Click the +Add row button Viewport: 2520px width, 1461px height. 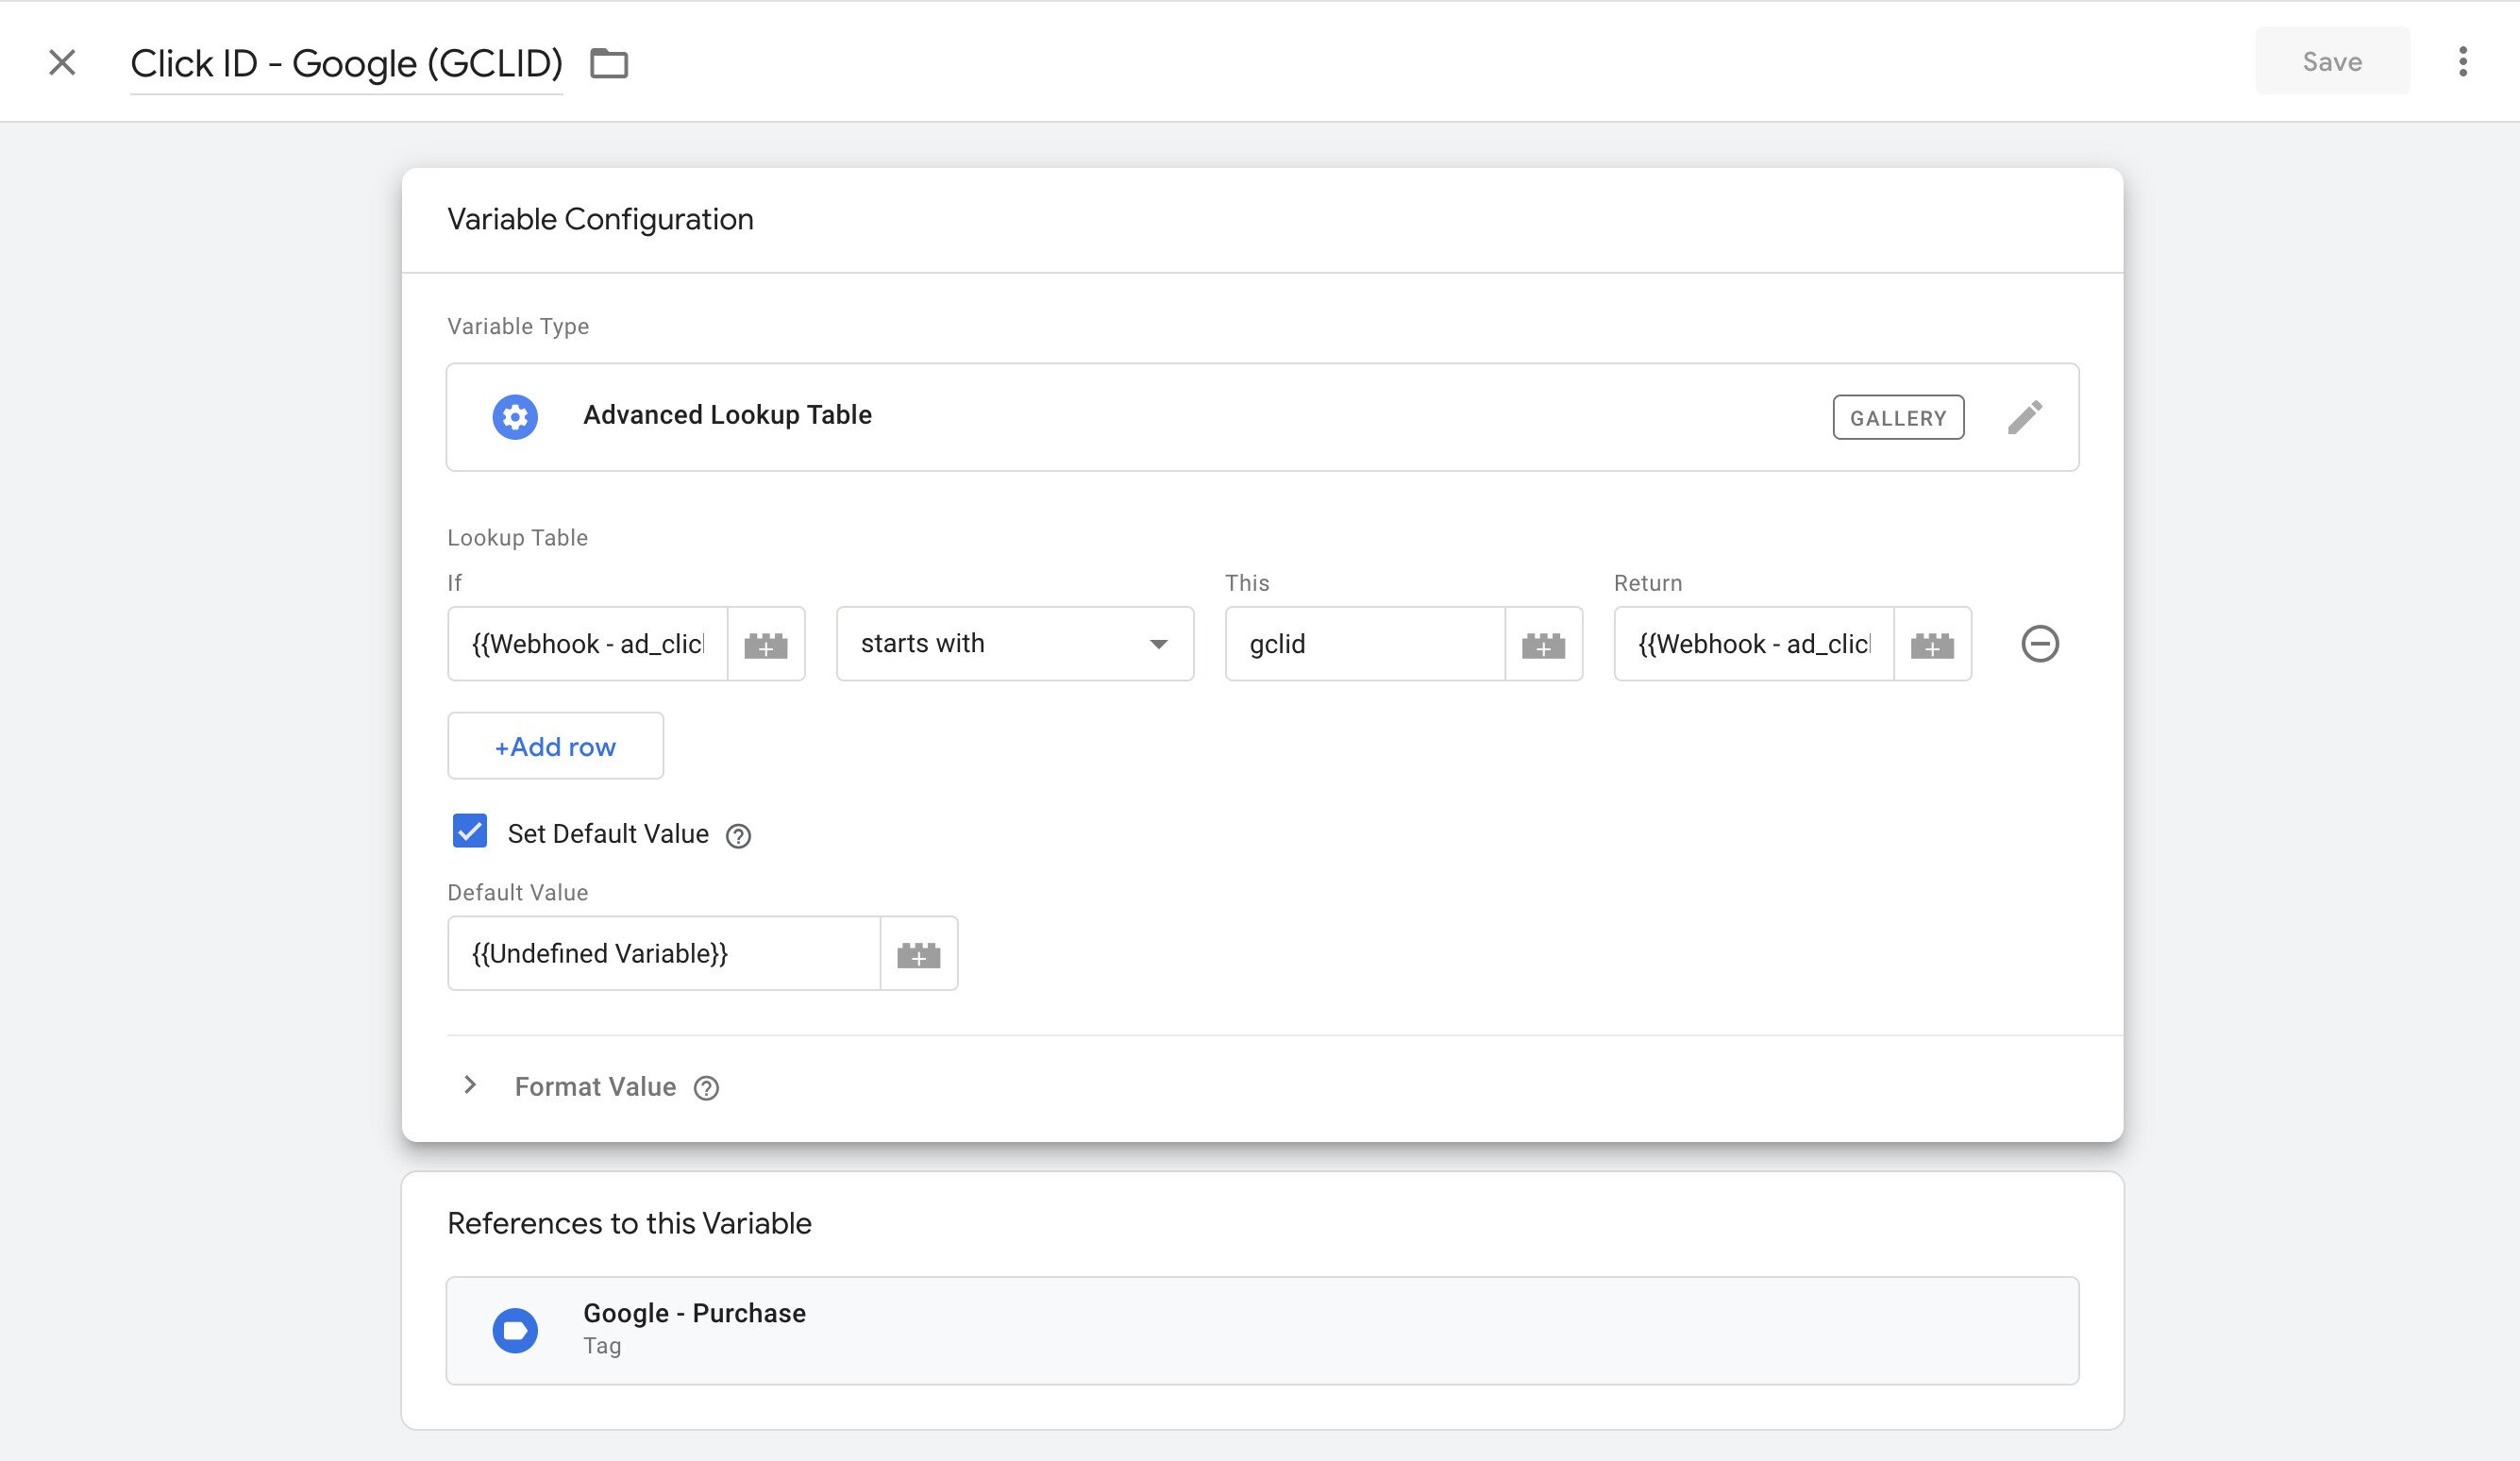(x=555, y=746)
